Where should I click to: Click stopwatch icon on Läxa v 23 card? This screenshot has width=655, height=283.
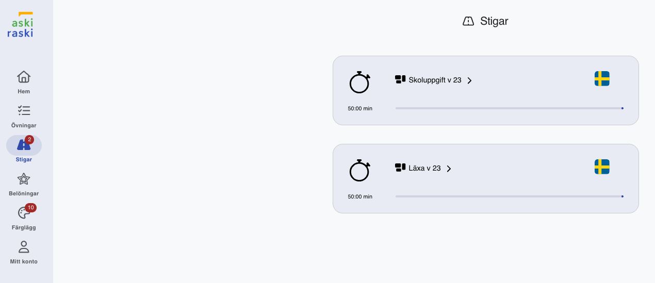pos(359,171)
